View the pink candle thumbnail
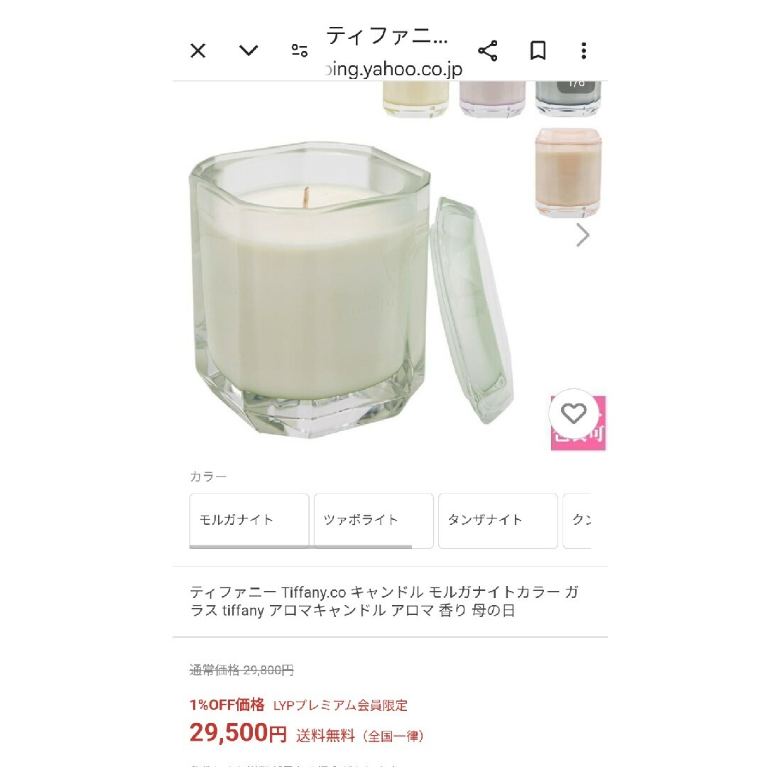The image size is (767, 767). point(568,173)
